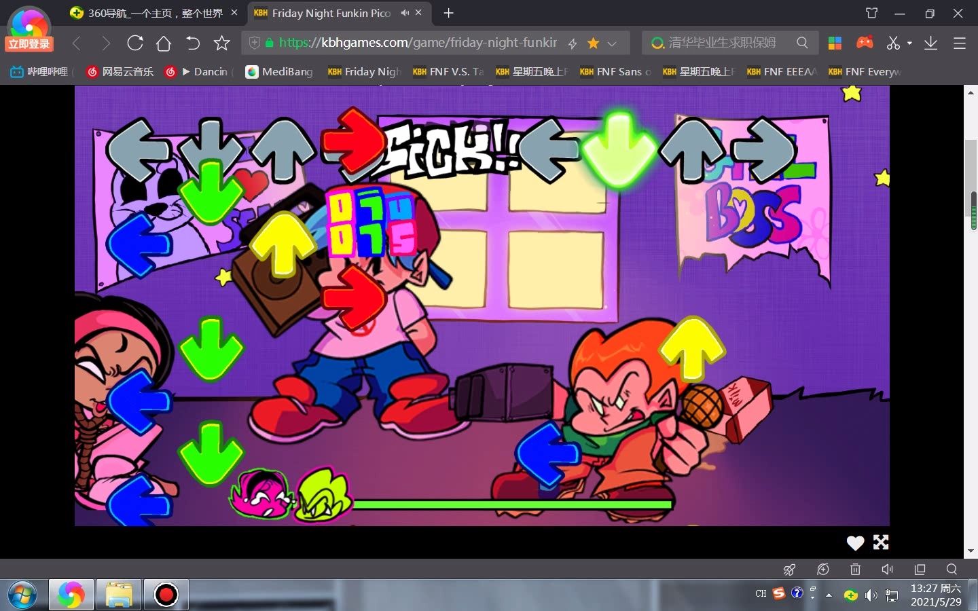Mute the Friday Night Funkin tab audio
The width and height of the screenshot is (978, 611).
(405, 13)
